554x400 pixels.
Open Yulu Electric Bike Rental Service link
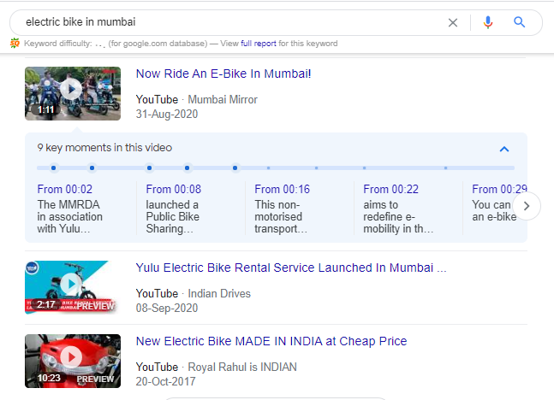pos(291,268)
